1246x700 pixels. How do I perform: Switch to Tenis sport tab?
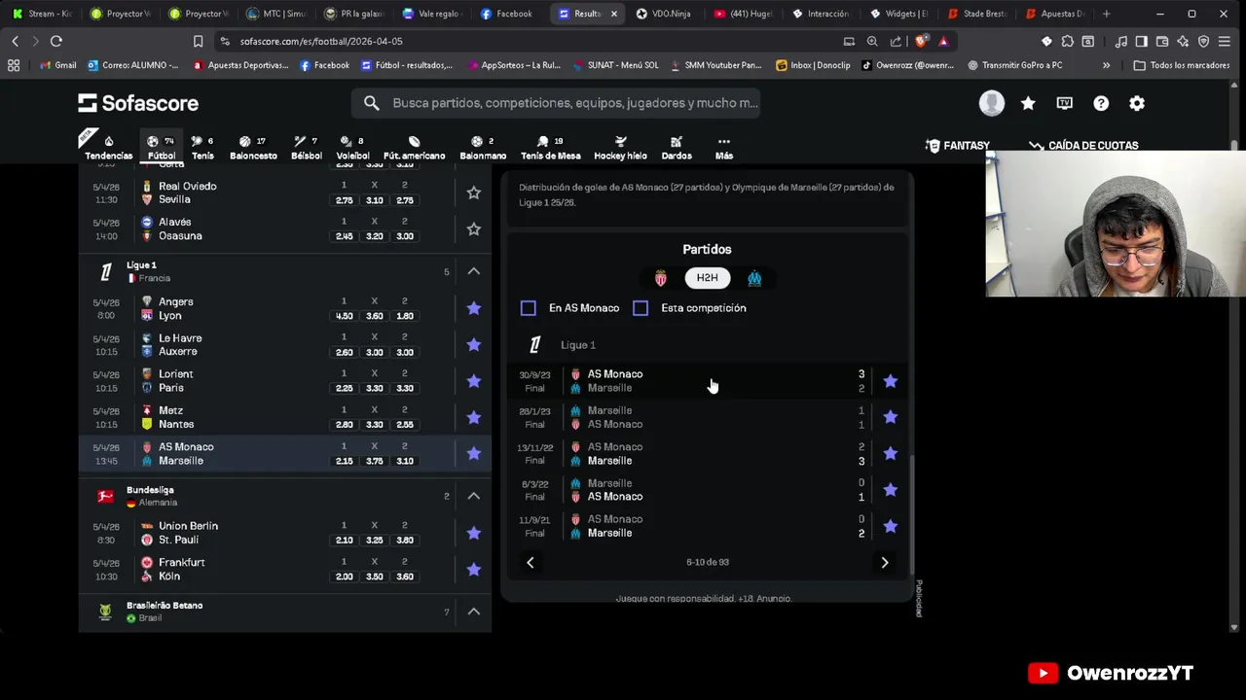coord(202,148)
